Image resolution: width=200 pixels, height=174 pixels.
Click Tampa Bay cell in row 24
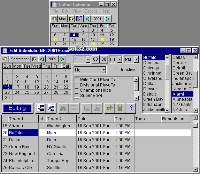(61, 161)
